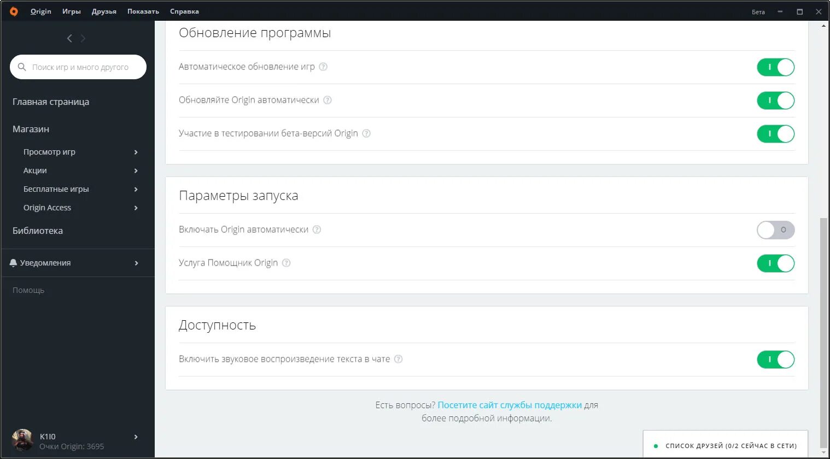Open the Показать menu

pyautogui.click(x=143, y=11)
